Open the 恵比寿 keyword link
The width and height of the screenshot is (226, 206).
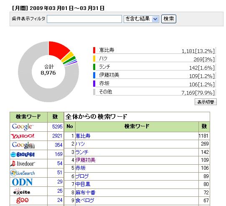click(83, 136)
